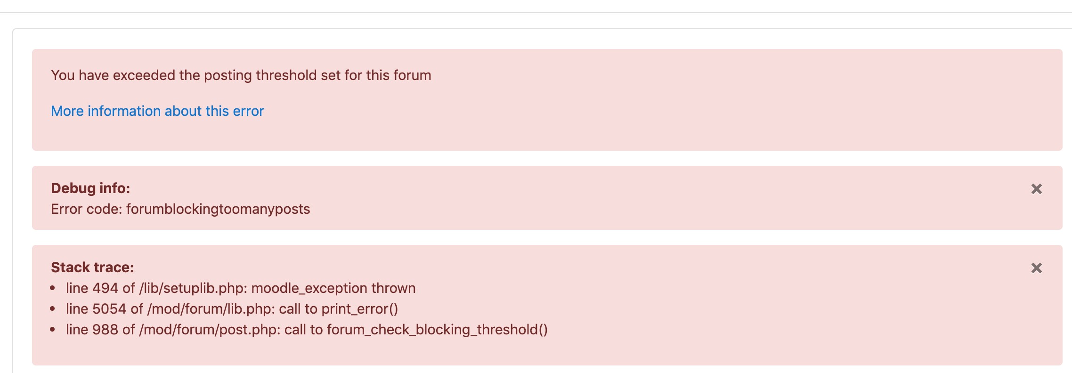Click the /lib/setuplib.php file path
1072x373 pixels.
193,288
